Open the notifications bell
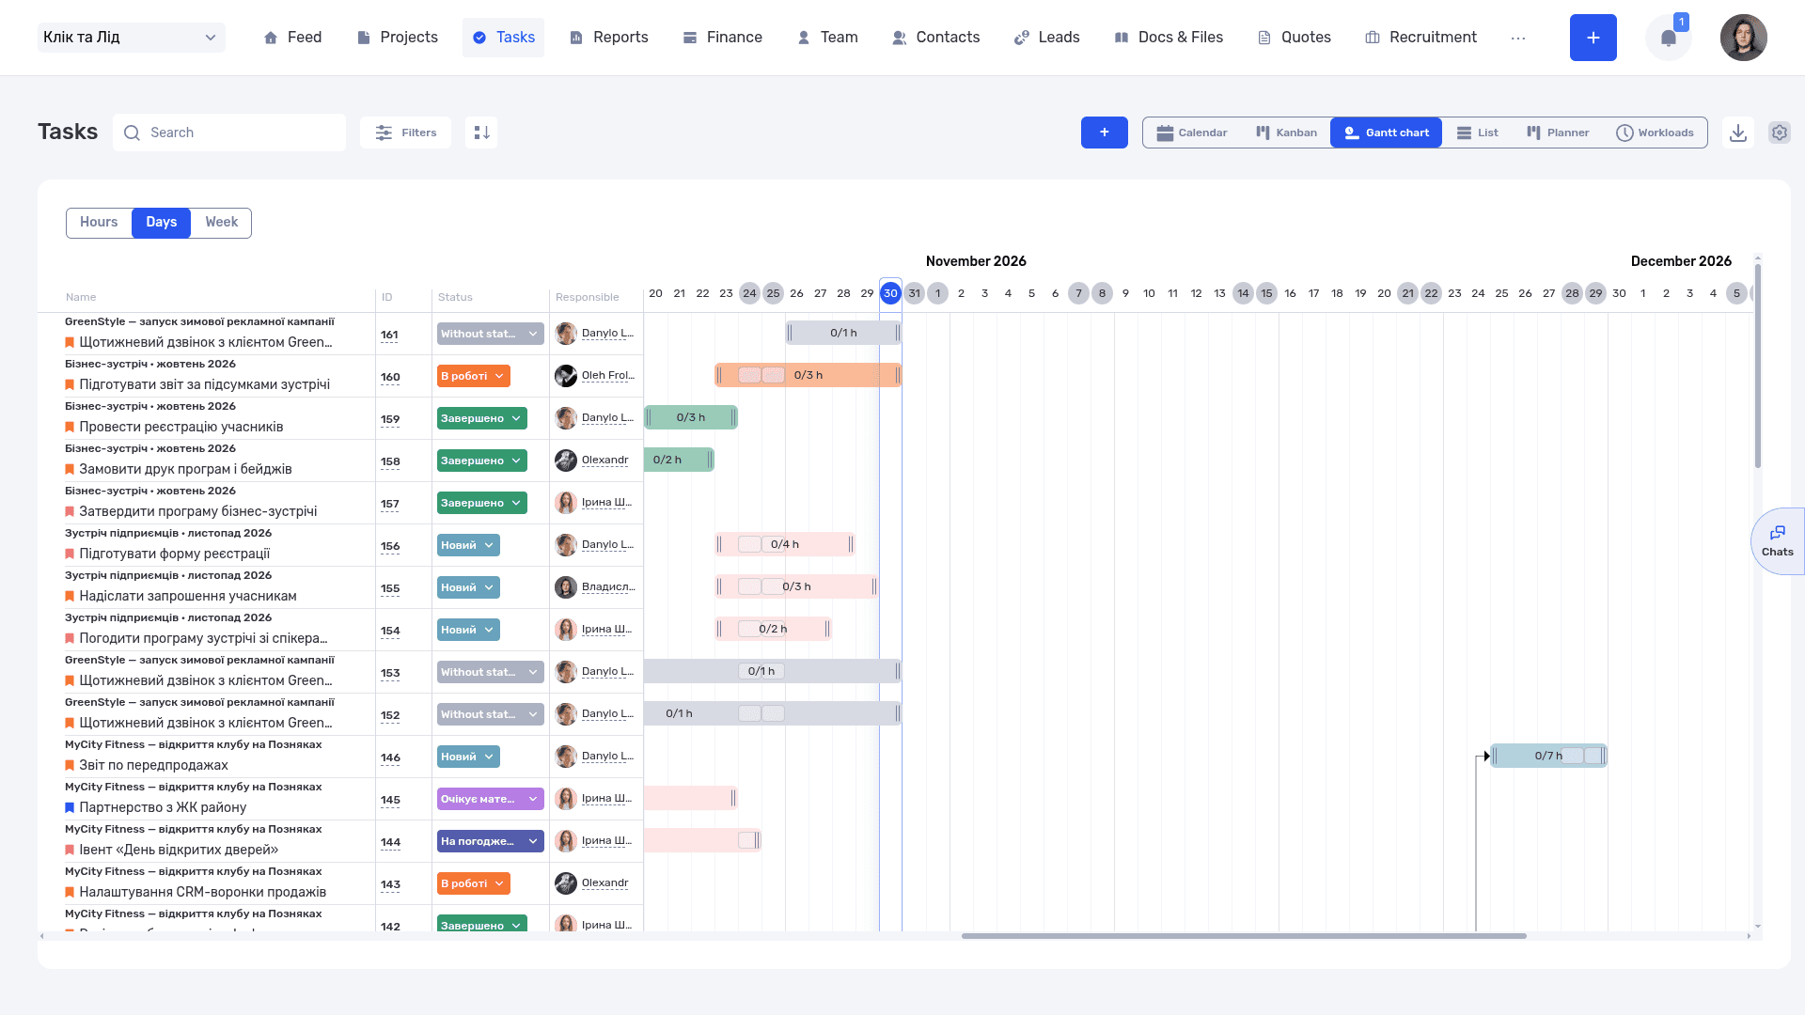1805x1015 pixels. click(x=1668, y=38)
